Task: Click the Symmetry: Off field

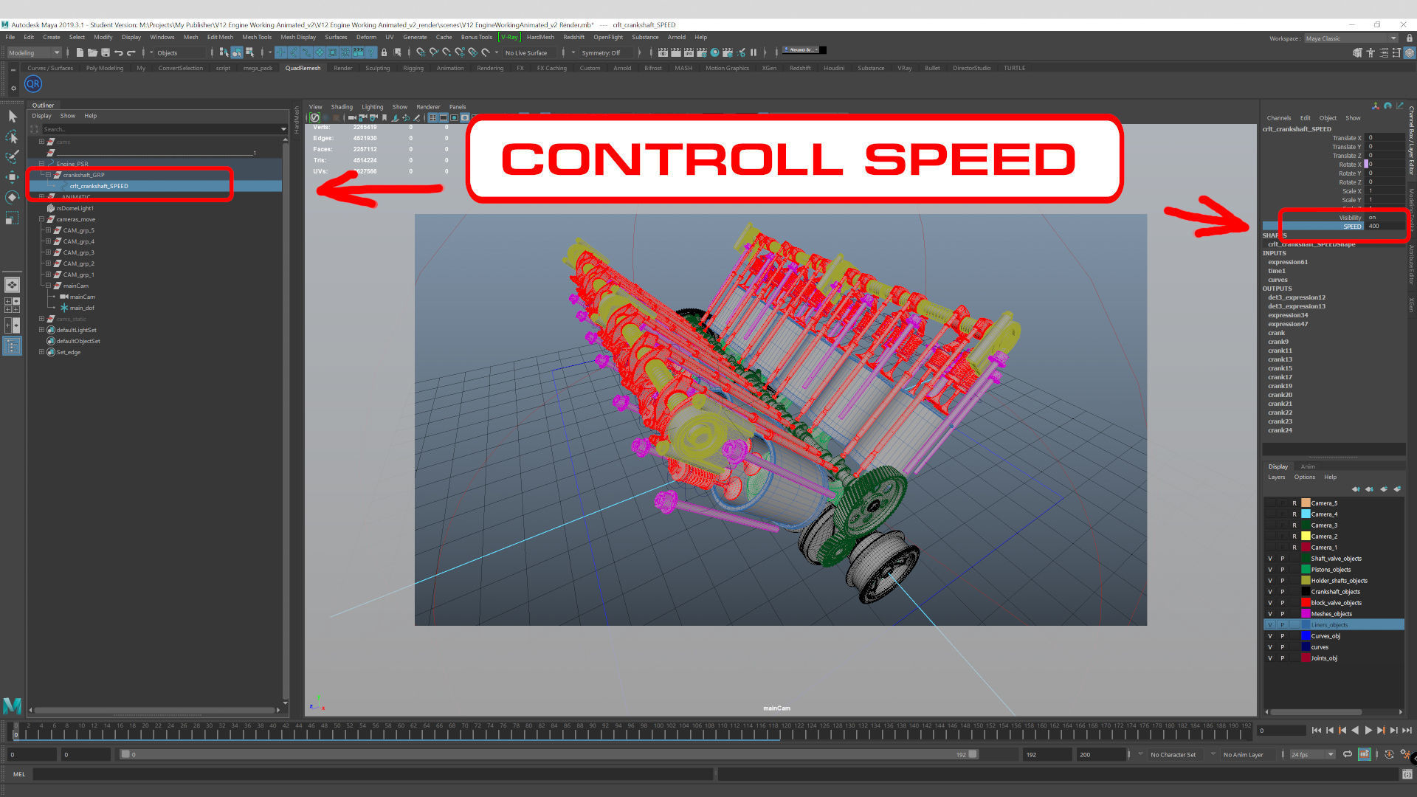Action: [605, 52]
